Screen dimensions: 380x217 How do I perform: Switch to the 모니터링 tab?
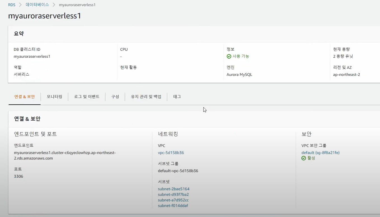point(55,97)
